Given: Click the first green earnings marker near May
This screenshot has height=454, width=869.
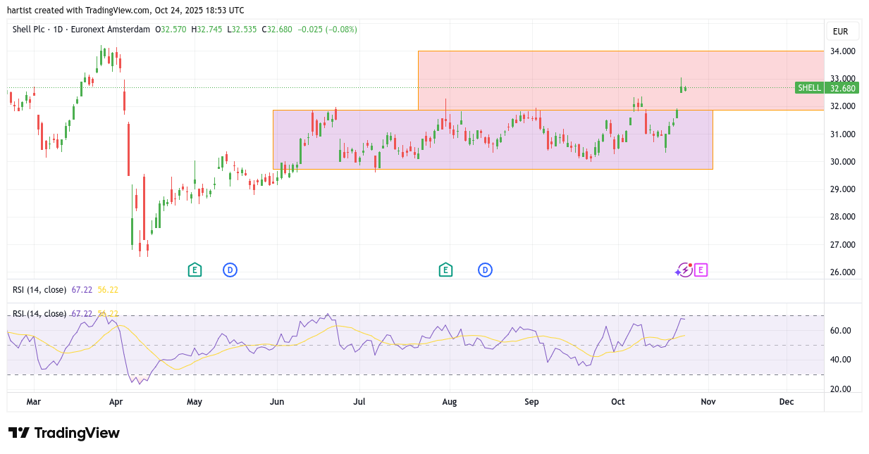Looking at the screenshot, I should point(195,270).
